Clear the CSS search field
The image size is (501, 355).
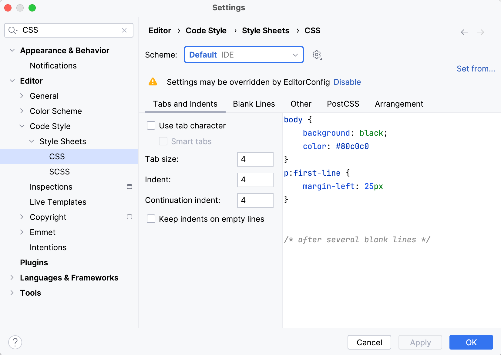tap(124, 30)
